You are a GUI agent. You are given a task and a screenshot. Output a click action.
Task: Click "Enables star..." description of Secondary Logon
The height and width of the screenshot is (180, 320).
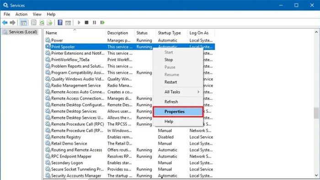click(120, 163)
